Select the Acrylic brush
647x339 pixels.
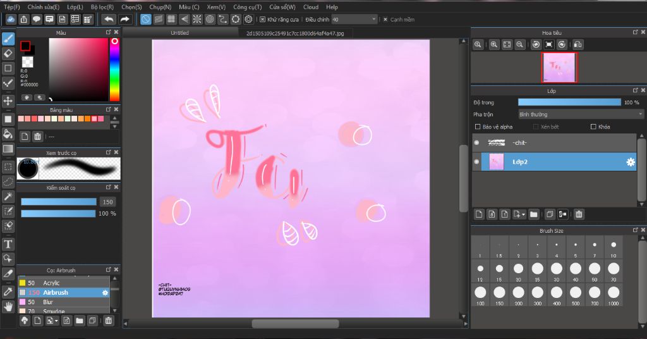coord(64,283)
